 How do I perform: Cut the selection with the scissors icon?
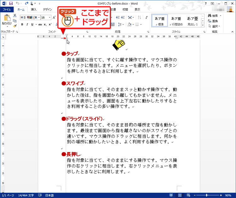[x=15, y=15]
